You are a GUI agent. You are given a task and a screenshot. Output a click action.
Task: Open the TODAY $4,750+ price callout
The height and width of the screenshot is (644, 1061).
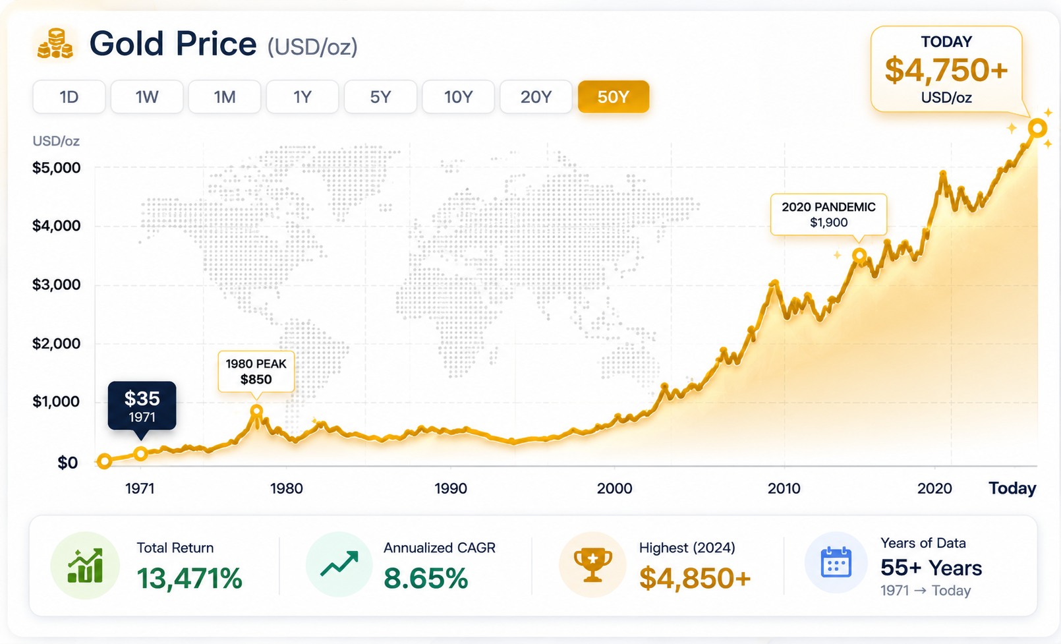[x=946, y=70]
